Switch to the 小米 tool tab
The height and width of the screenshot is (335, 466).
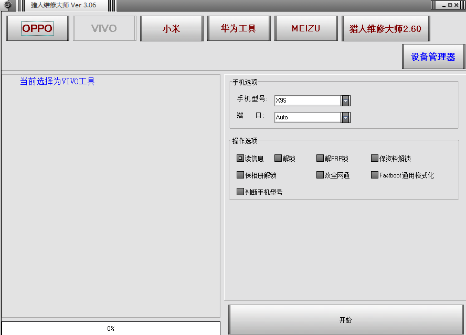[x=172, y=28]
